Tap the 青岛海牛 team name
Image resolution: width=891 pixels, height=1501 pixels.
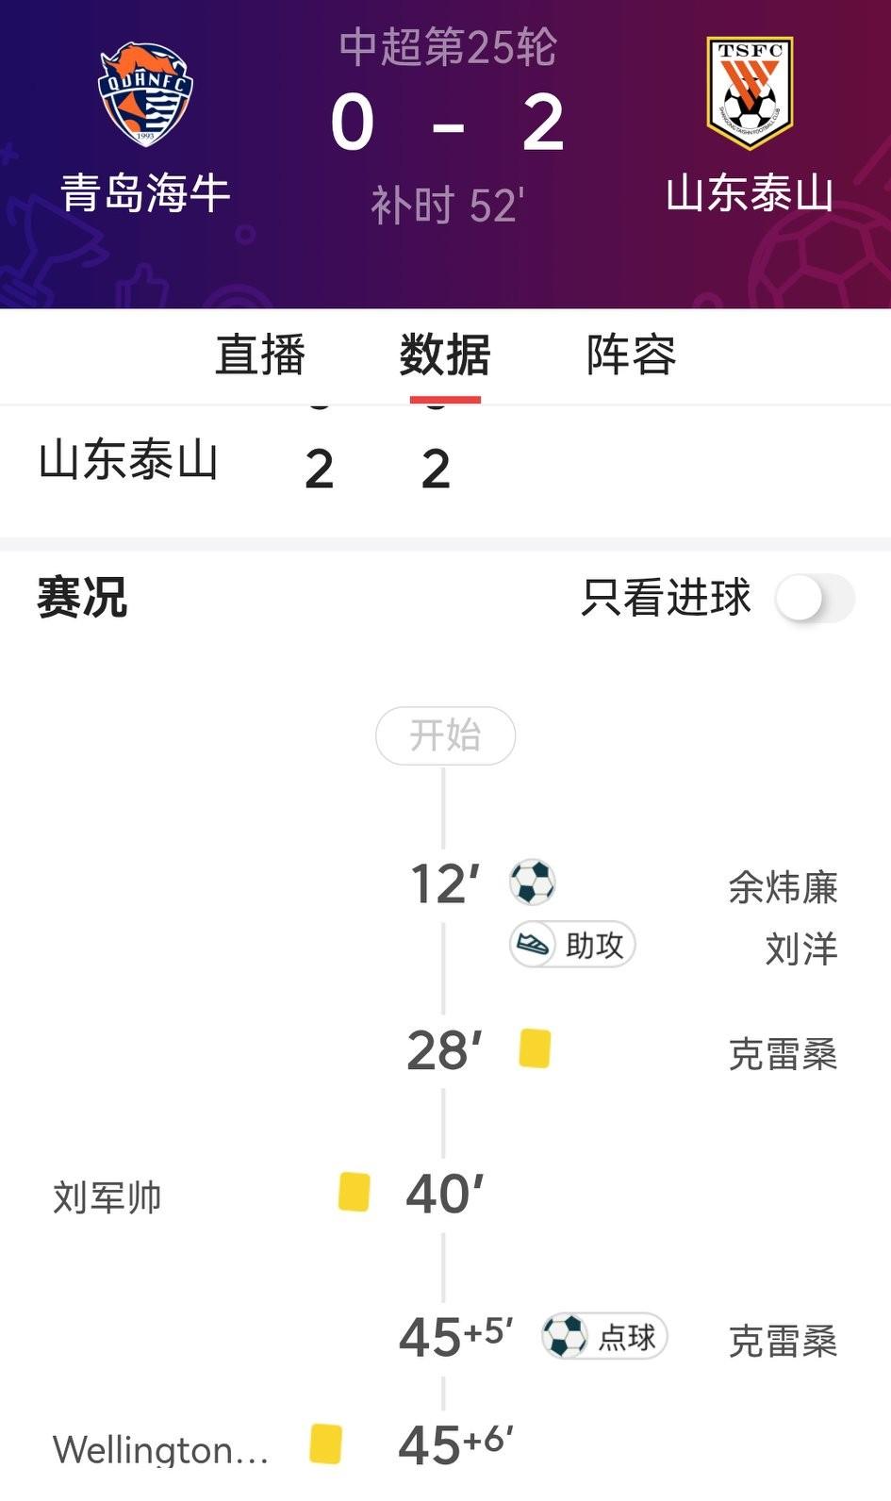point(146,193)
